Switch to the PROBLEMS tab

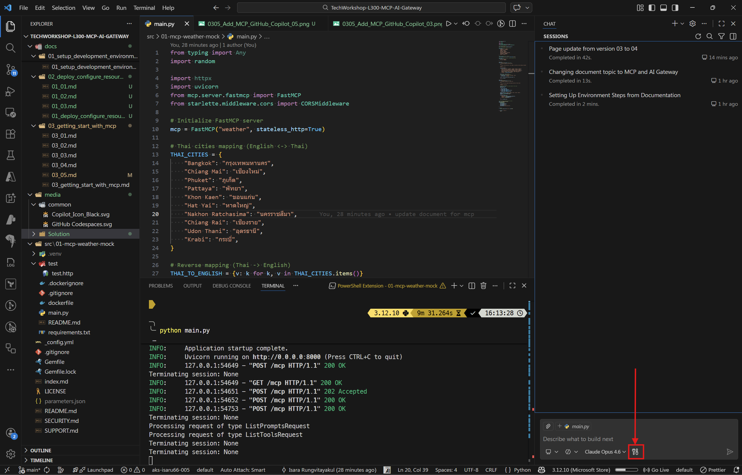coord(161,286)
